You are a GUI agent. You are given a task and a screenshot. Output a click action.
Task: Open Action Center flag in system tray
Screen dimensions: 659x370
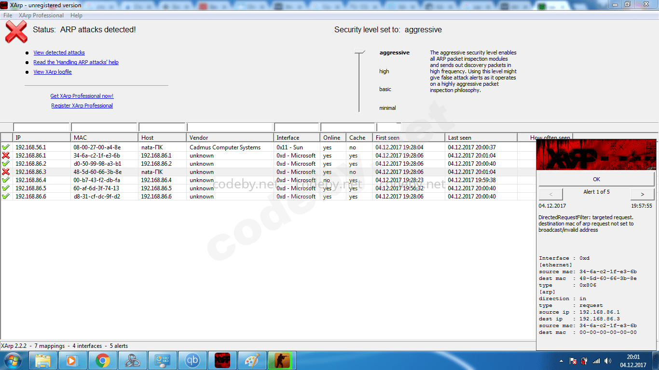573,361
